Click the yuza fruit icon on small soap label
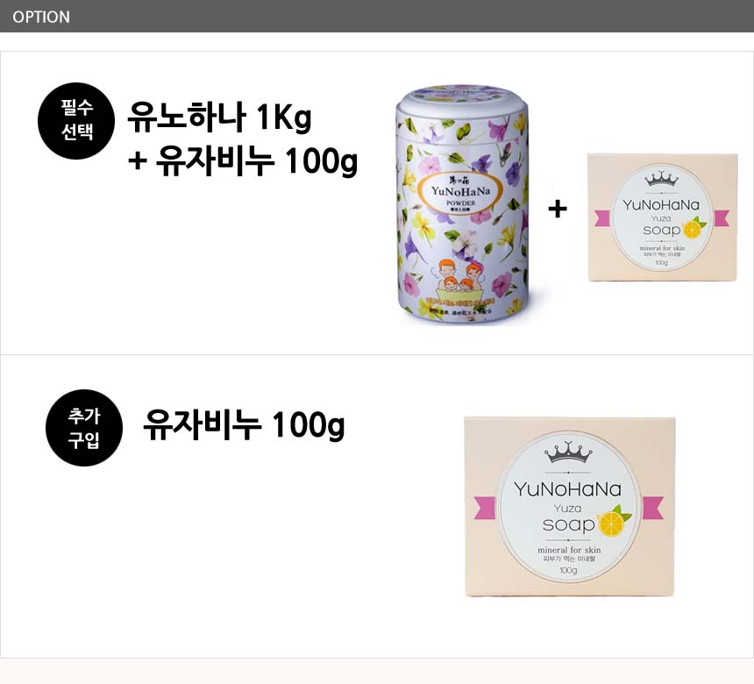 tap(694, 228)
